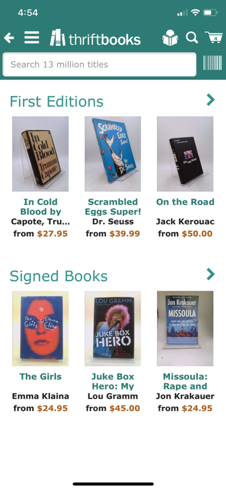Viewport: 226px width, 489px height.
Task: Tap the magnifying glass search icon
Action: [192, 38]
